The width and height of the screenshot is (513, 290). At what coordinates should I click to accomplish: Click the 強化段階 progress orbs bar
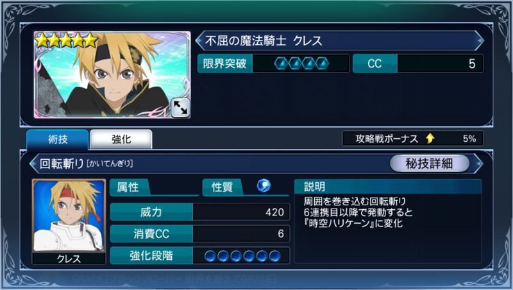241,256
